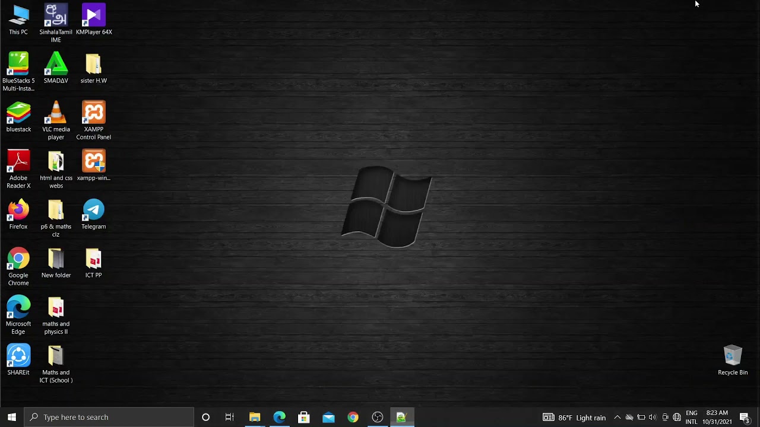Open the Mail app from taskbar

(x=328, y=417)
